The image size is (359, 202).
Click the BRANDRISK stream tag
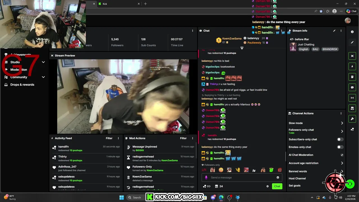point(330,49)
